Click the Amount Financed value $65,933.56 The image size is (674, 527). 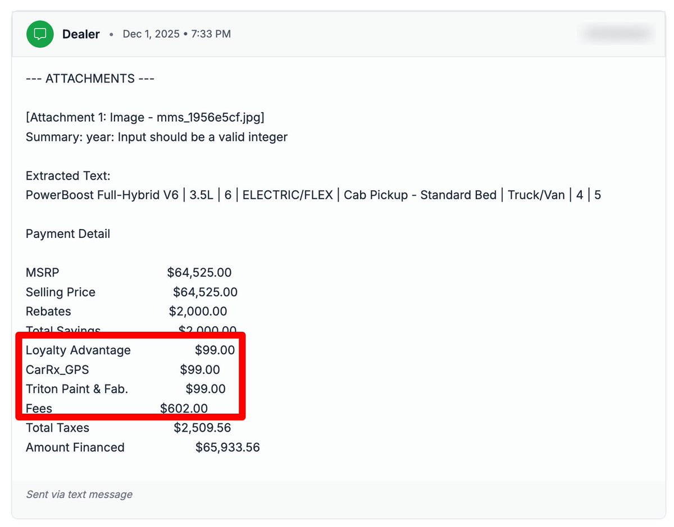click(x=227, y=447)
